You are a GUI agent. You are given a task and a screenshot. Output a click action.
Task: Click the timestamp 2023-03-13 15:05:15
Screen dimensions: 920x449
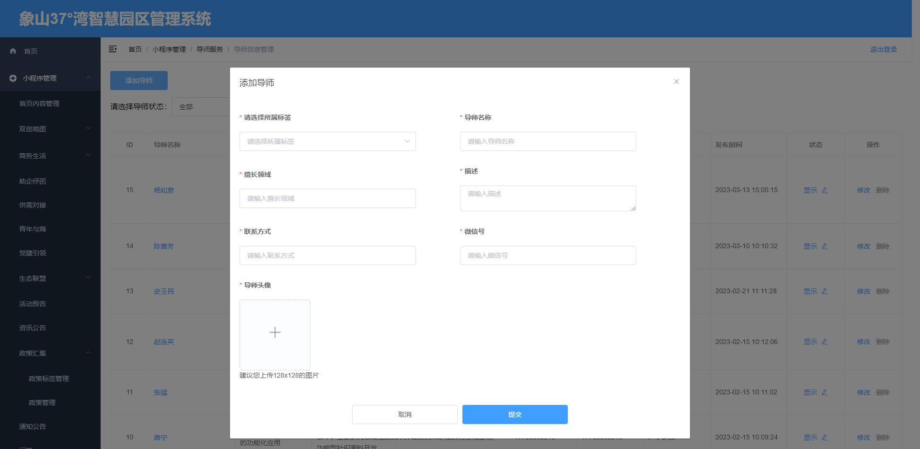747,190
